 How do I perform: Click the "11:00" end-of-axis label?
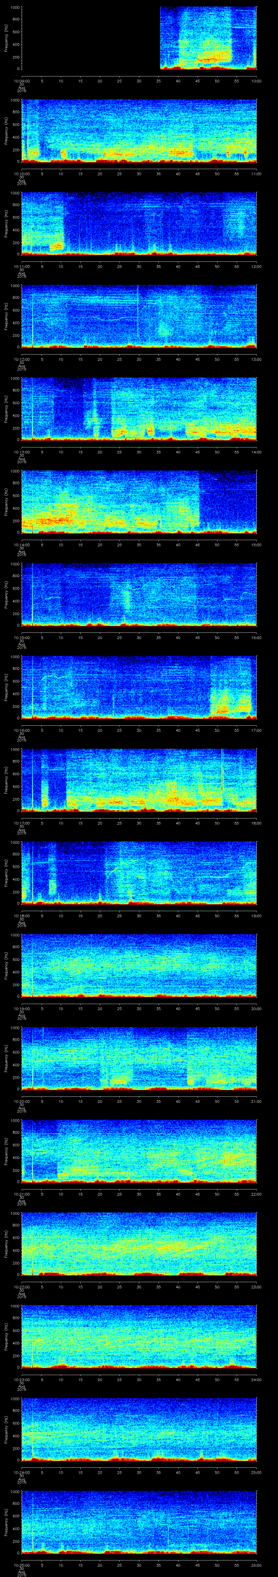point(257,174)
